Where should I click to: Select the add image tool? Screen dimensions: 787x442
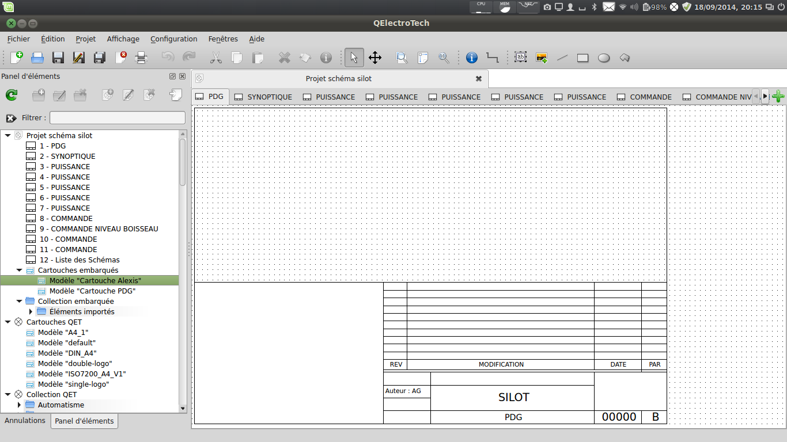[542, 58]
